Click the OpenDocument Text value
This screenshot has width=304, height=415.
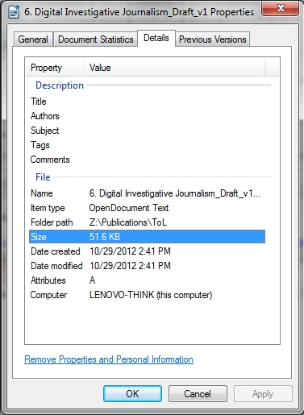(129, 208)
